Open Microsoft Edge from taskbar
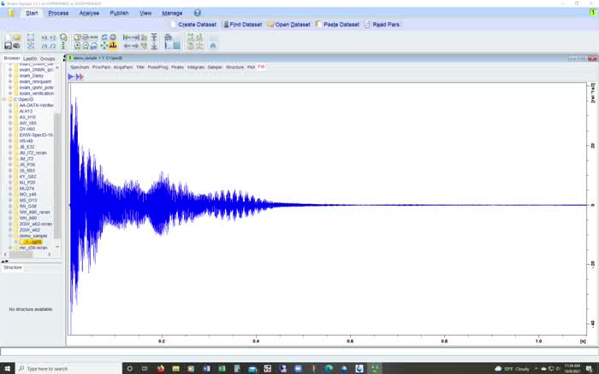 [329, 369]
